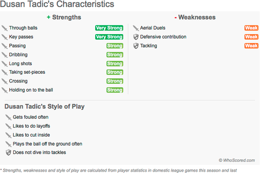Click the shield icon by Does not dive into tackles
Viewport: 260px width, 173px height.
click(8, 153)
